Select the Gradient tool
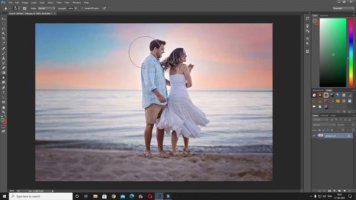 (3, 73)
